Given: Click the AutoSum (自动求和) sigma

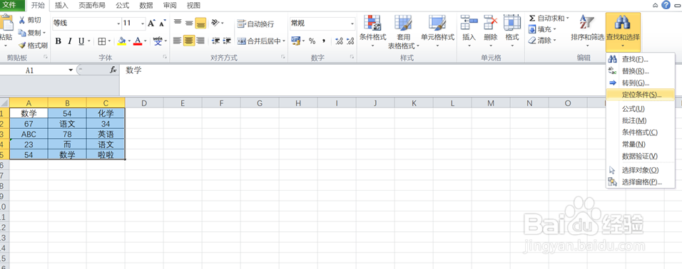Looking at the screenshot, I should click(532, 19).
